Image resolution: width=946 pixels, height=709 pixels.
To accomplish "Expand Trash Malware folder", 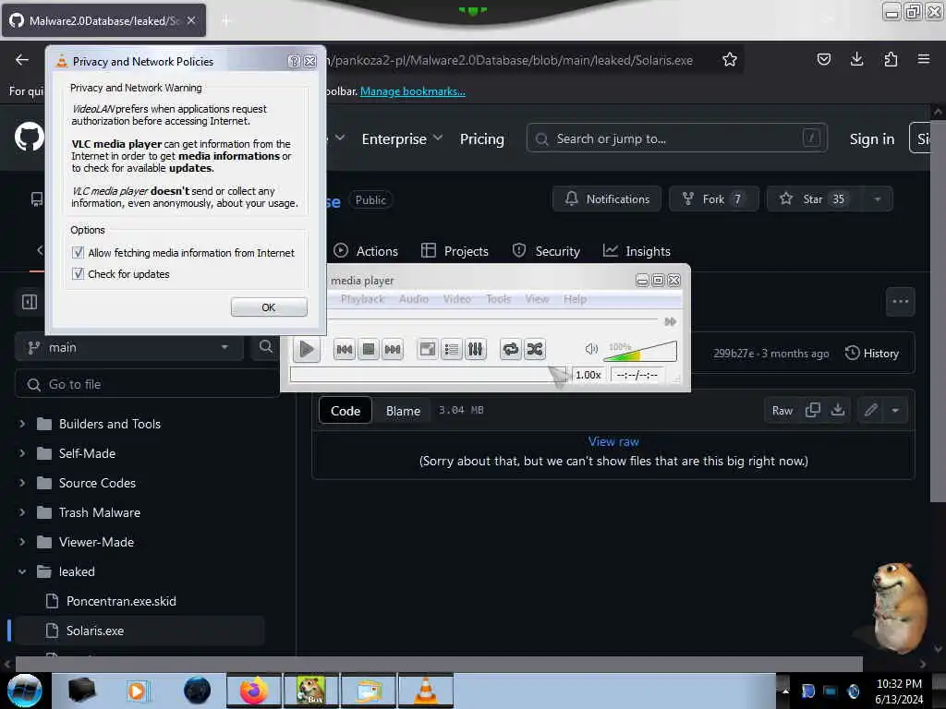I will 22,512.
